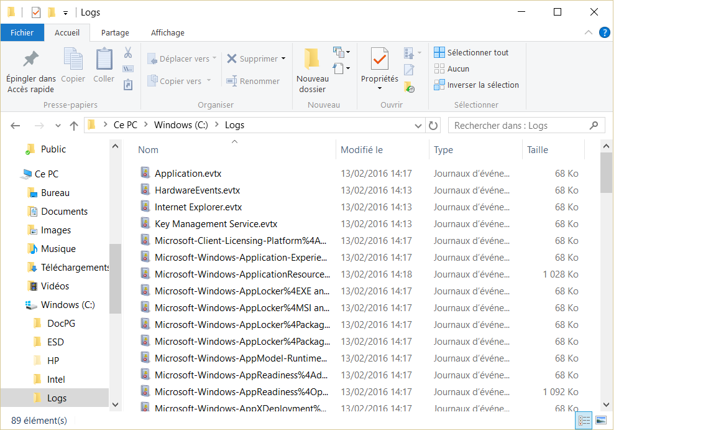Click the Copier icon in Presse-papiers
The width and height of the screenshot is (716, 430).
73,59
